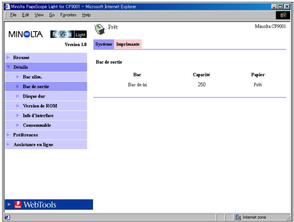Viewport: 294px width, 222px height.
Task: Select the Détails section
Action: (x=46, y=67)
